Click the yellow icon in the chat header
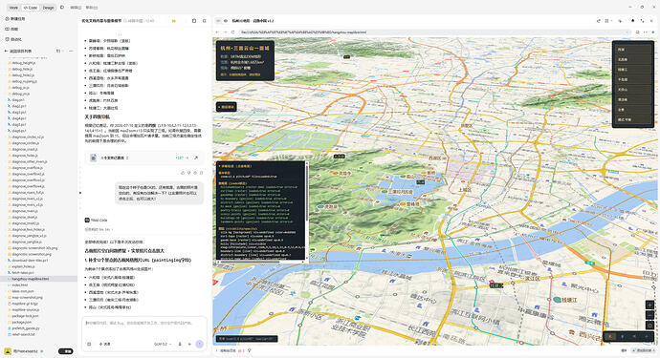 (x=174, y=21)
